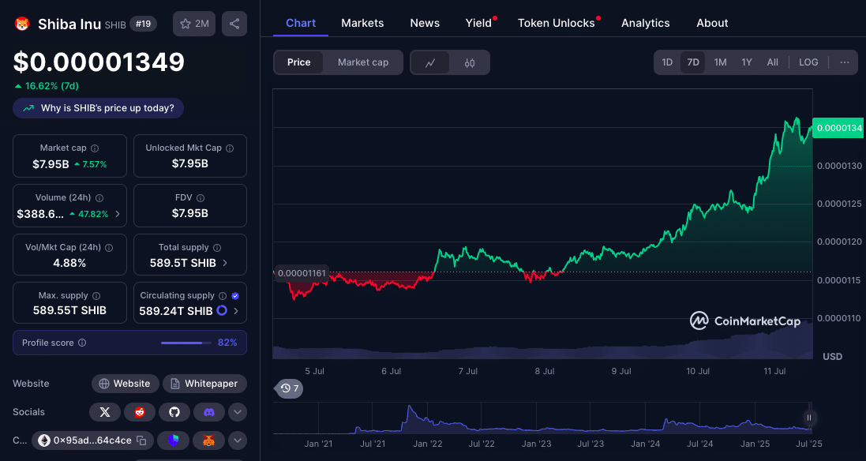Screen dimensions: 866x461
Task: Click the 82% profile score value
Action: 227,343
